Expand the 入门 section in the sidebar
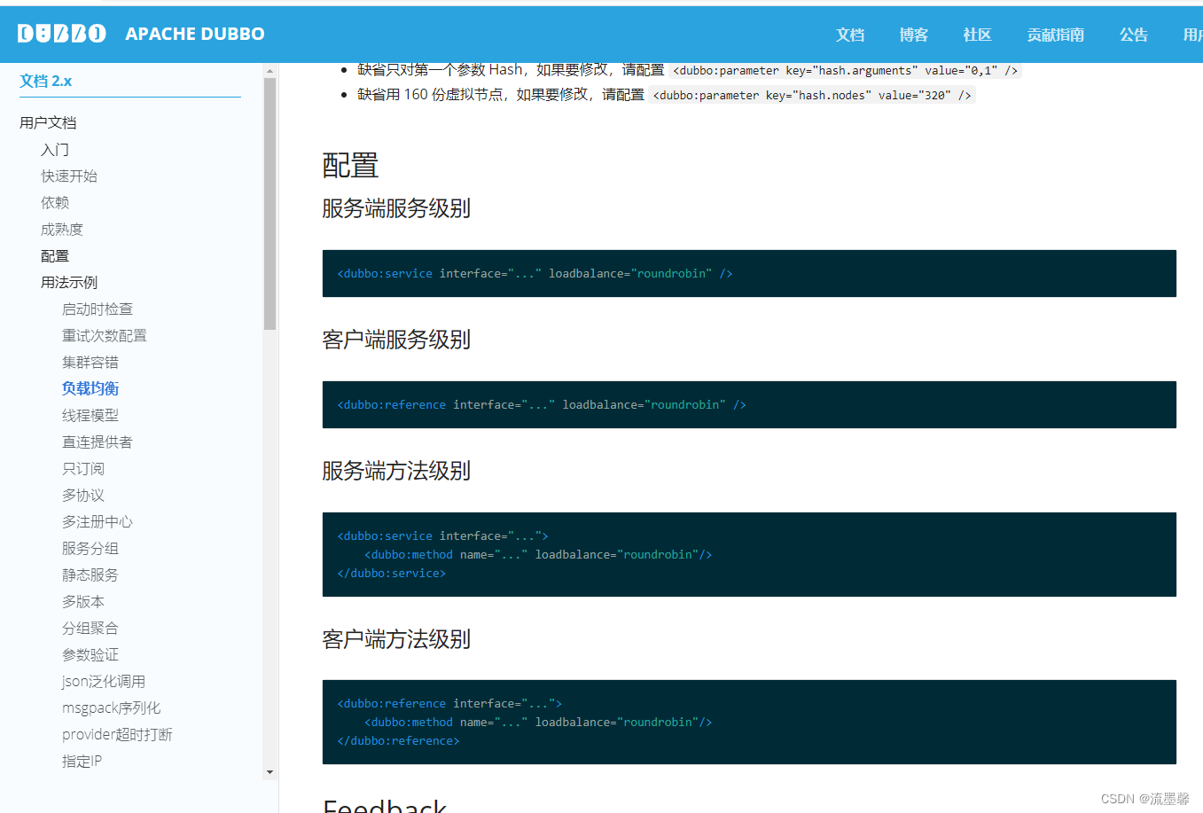The height and width of the screenshot is (813, 1203). point(55,149)
